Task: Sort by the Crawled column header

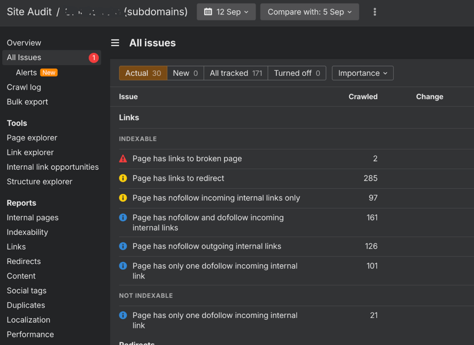Action: [363, 97]
